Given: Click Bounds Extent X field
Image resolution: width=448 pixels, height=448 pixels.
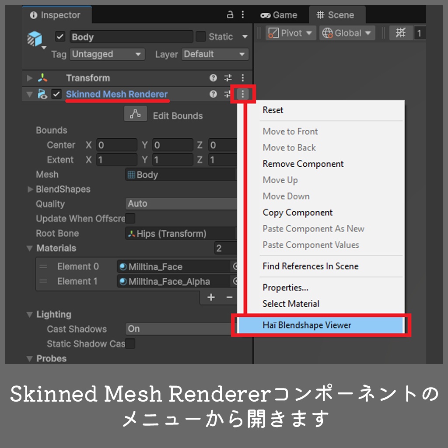Looking at the screenshot, I should 116,160.
